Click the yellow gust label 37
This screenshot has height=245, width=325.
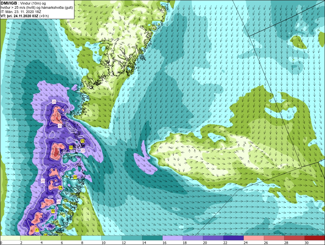tap(37, 230)
